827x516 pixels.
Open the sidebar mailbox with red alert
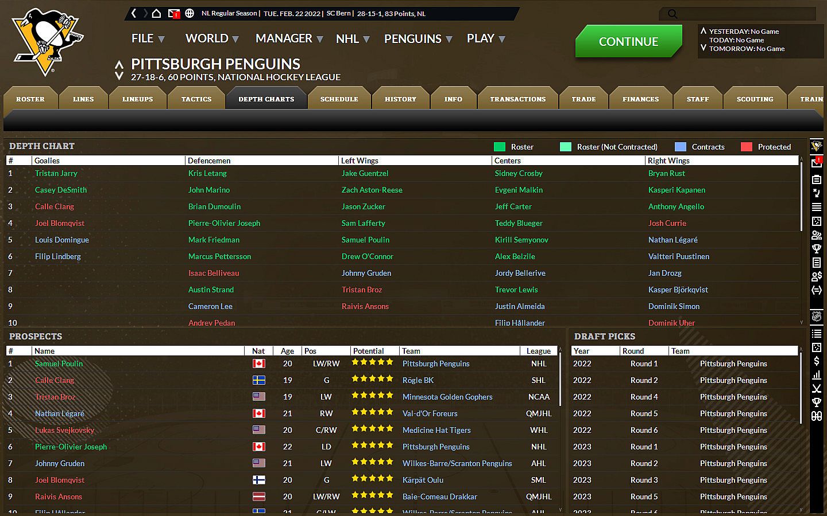(817, 163)
